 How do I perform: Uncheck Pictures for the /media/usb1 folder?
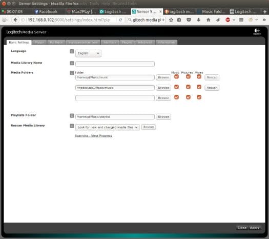pos(188,87)
